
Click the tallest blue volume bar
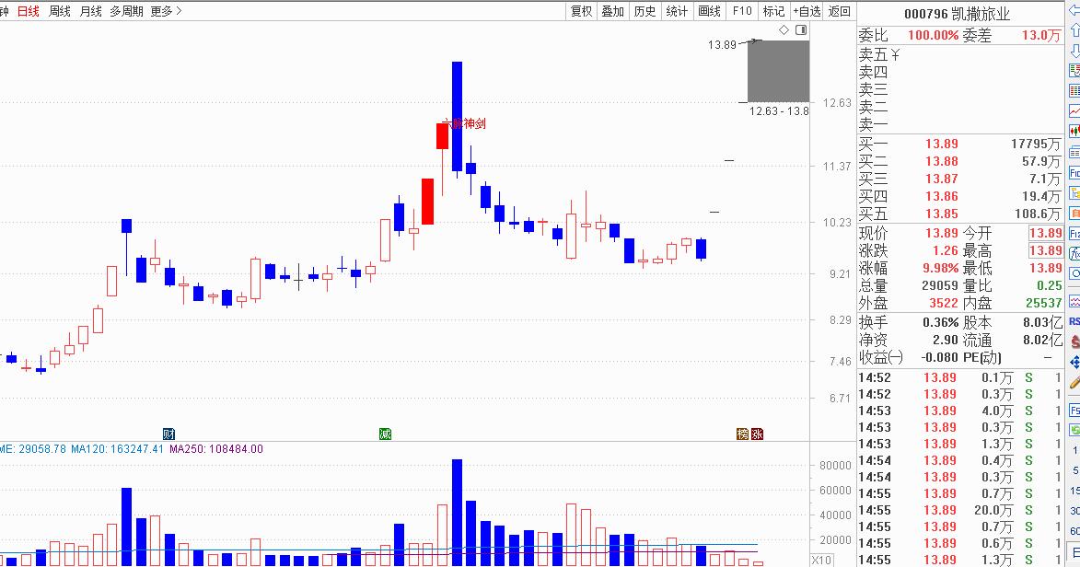pyautogui.click(x=457, y=513)
